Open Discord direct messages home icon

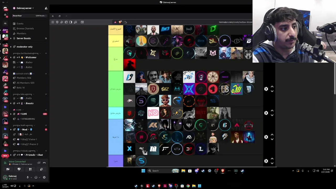coord(5,8)
